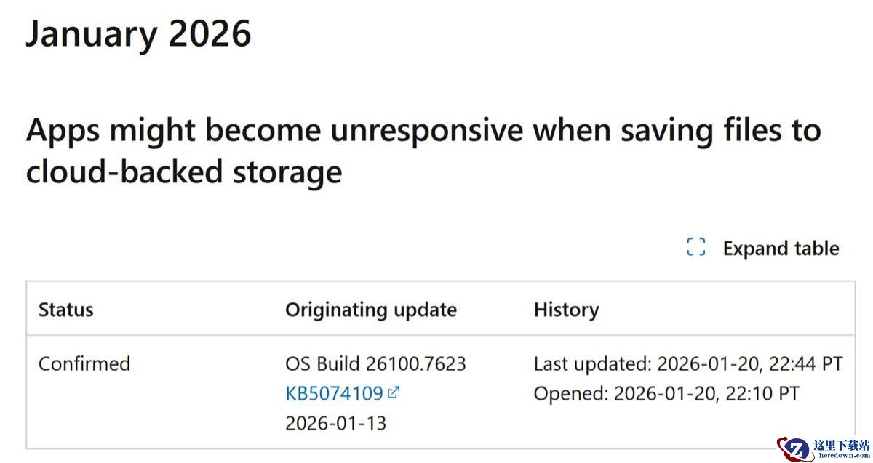Select the "Confirmed" status cell
The height and width of the screenshot is (463, 873).
84,363
